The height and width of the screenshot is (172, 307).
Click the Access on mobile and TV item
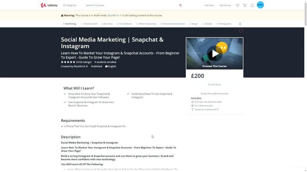pos(205,109)
